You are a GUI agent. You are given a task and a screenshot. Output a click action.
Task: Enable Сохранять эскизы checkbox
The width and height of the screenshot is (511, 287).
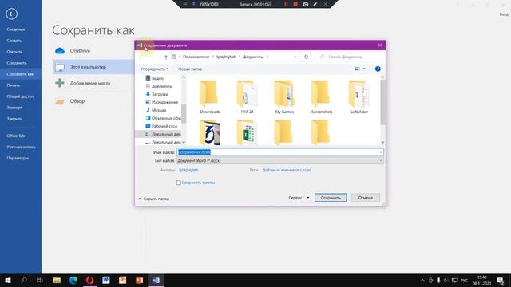(179, 183)
